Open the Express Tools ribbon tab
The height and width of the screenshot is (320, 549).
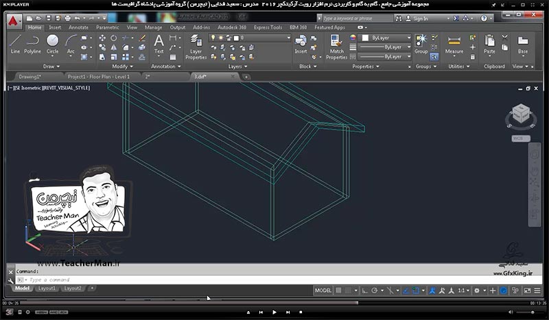pos(268,27)
